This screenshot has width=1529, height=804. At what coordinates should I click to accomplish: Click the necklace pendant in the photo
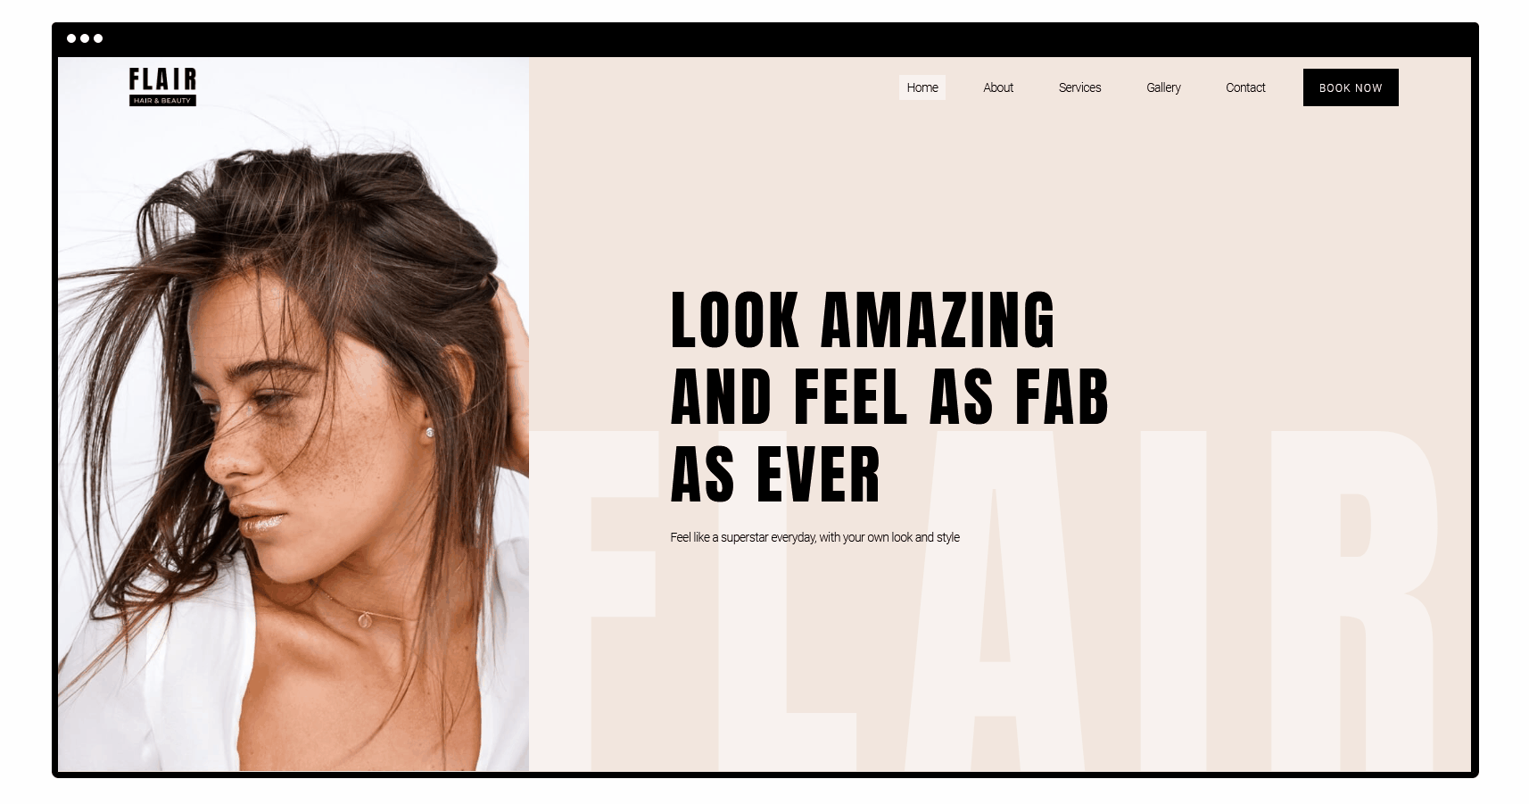click(x=365, y=619)
